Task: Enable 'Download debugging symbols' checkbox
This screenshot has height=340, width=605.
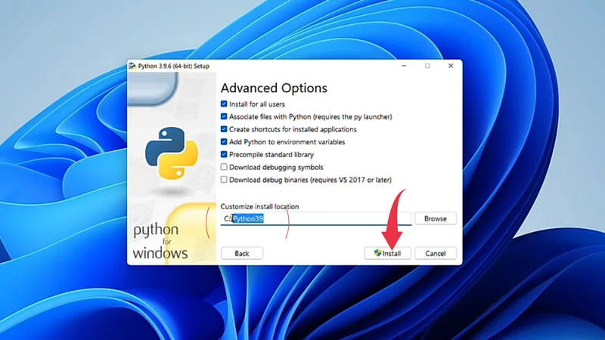Action: coord(224,167)
